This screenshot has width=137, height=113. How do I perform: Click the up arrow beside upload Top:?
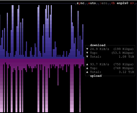87,68
